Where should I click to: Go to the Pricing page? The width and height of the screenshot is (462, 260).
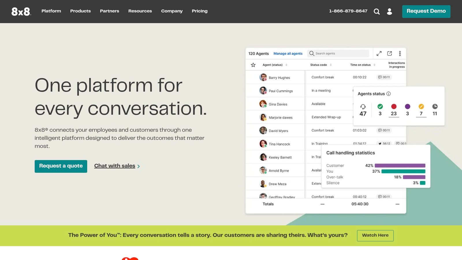[200, 11]
